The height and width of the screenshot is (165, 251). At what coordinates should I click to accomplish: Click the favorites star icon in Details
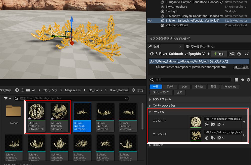[242, 80]
